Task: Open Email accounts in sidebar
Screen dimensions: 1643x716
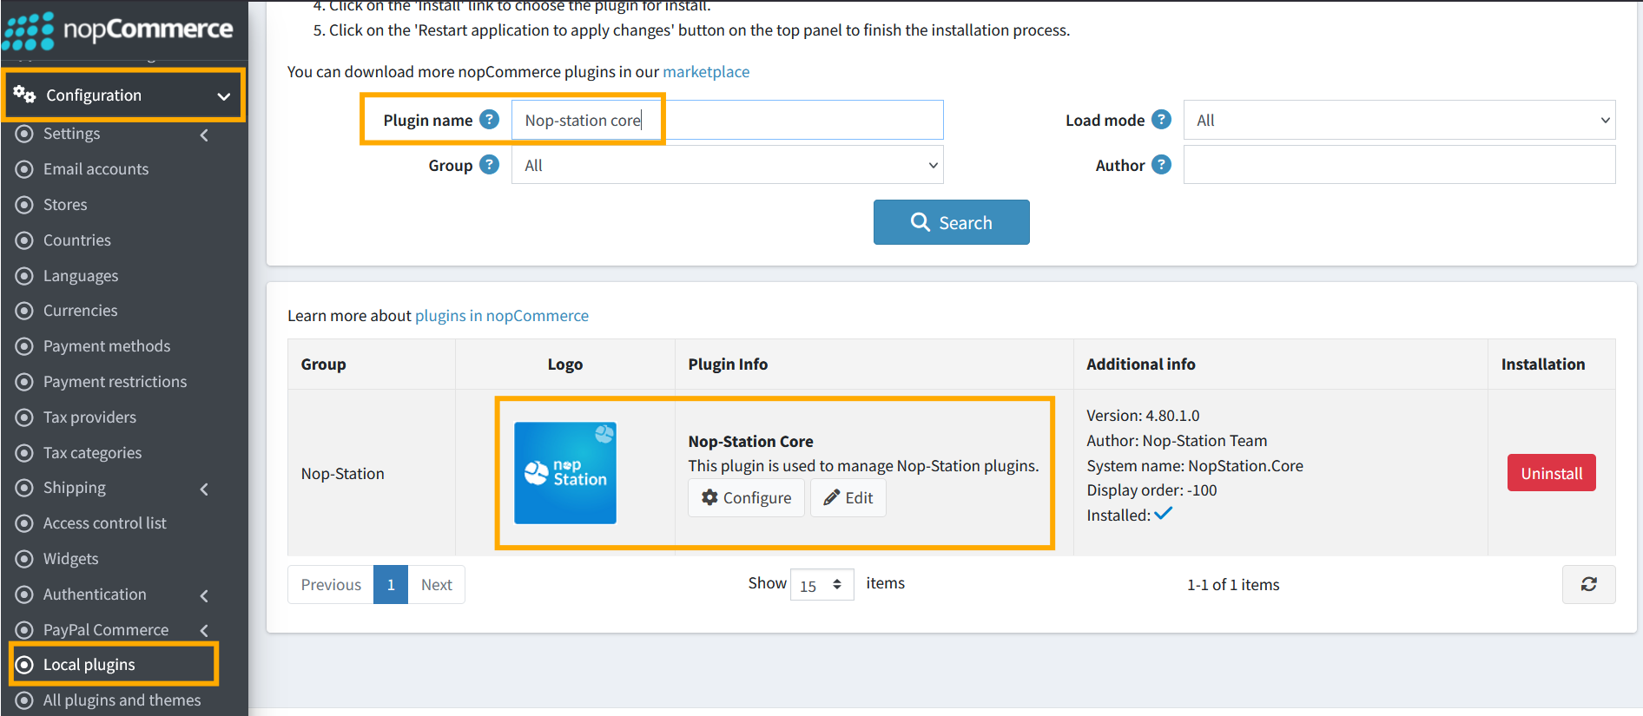Action: 96,169
